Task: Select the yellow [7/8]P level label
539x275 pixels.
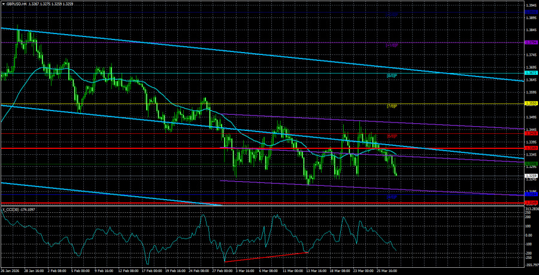Action: pos(391,106)
